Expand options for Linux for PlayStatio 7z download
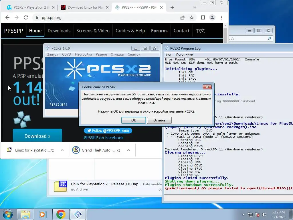293x220 pixels. point(62,150)
